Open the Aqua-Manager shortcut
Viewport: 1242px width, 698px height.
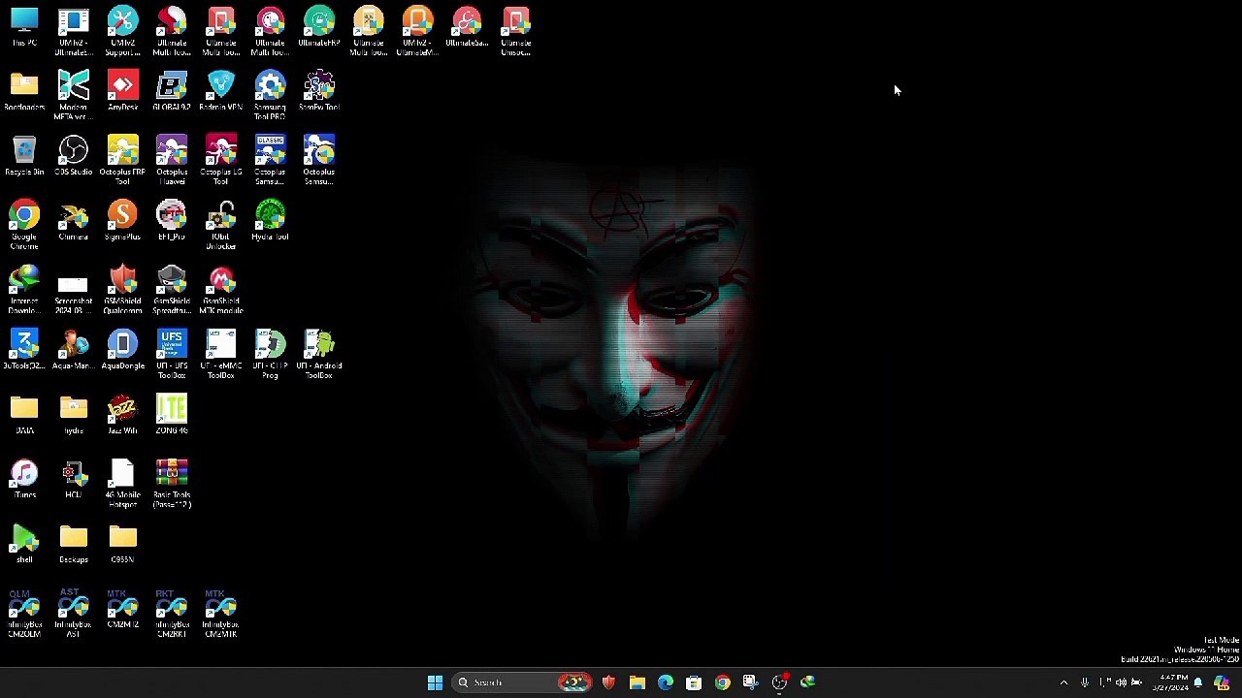73,350
